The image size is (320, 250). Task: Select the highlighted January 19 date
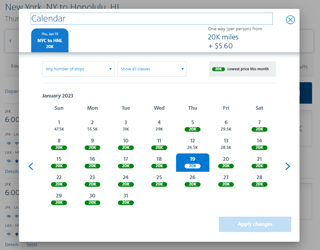tap(193, 163)
